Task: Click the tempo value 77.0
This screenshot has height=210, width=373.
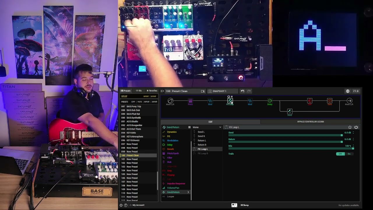Action: 356,91
